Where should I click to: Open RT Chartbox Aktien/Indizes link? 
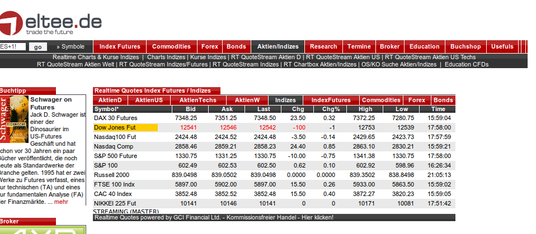click(320, 64)
